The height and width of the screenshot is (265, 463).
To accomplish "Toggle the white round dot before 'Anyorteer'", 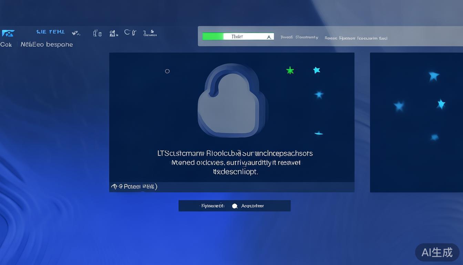I will 235,206.
